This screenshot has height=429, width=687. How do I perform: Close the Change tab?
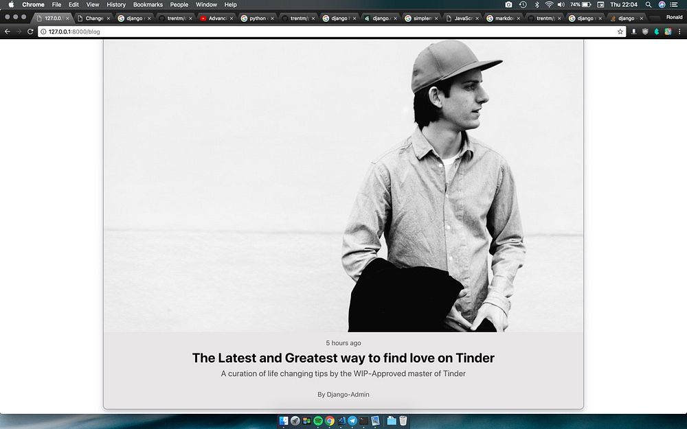point(109,19)
